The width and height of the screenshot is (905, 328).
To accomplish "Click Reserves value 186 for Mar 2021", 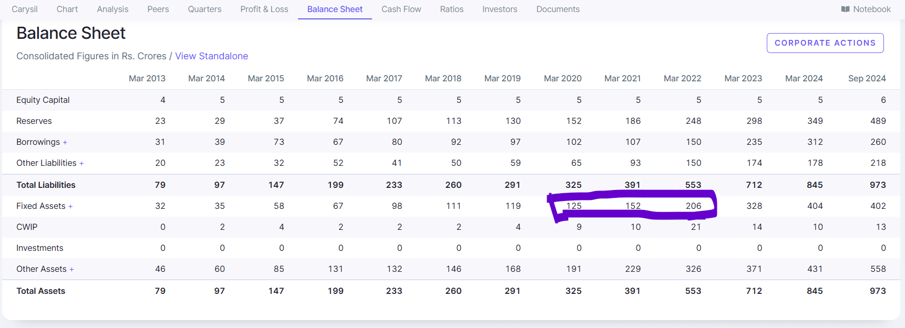I will pyautogui.click(x=633, y=121).
